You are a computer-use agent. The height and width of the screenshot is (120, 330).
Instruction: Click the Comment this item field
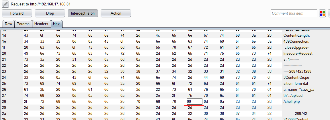pyautogui.click(x=294, y=13)
